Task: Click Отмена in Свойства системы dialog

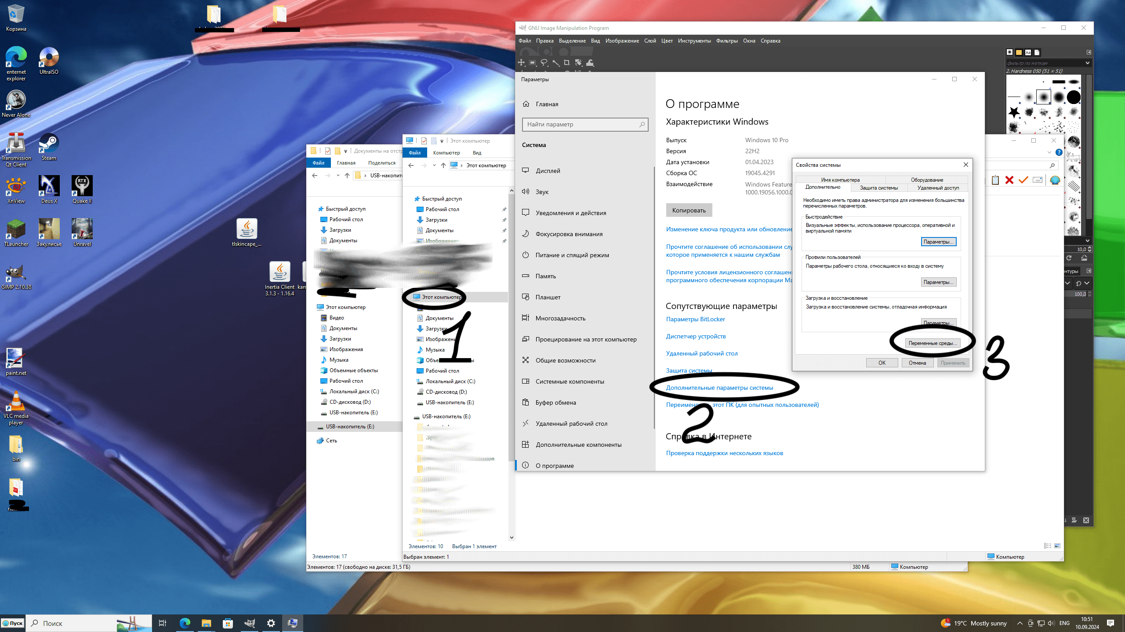Action: (x=918, y=363)
